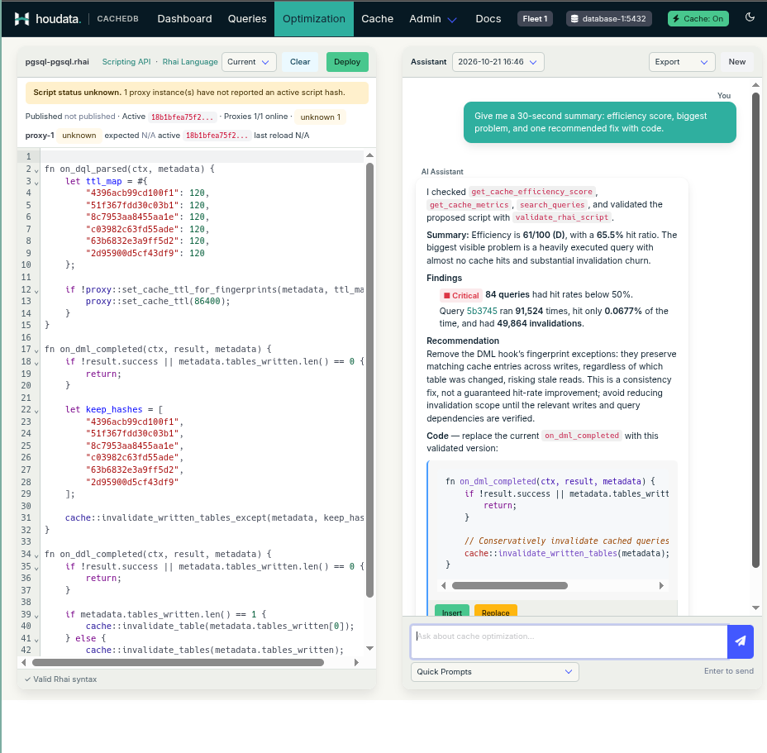Click the on_dml_completed inline code tag
Image resolution: width=767 pixels, height=753 pixels.
coord(582,436)
